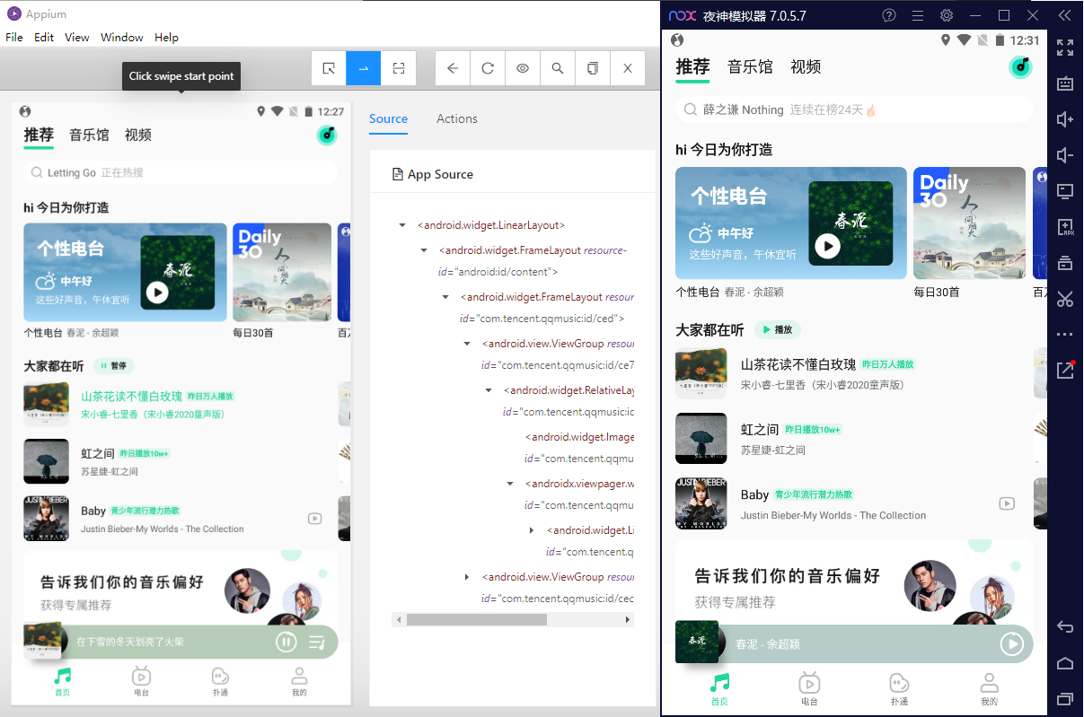Click Nox help question mark icon
Image resolution: width=1084 pixels, height=717 pixels.
(889, 15)
